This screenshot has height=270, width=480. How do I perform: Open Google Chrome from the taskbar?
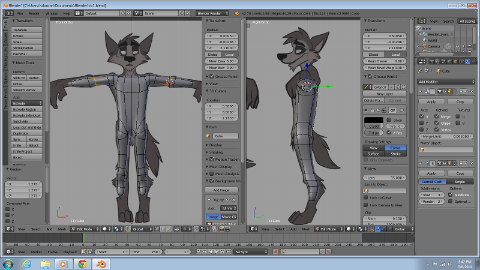[82, 263]
